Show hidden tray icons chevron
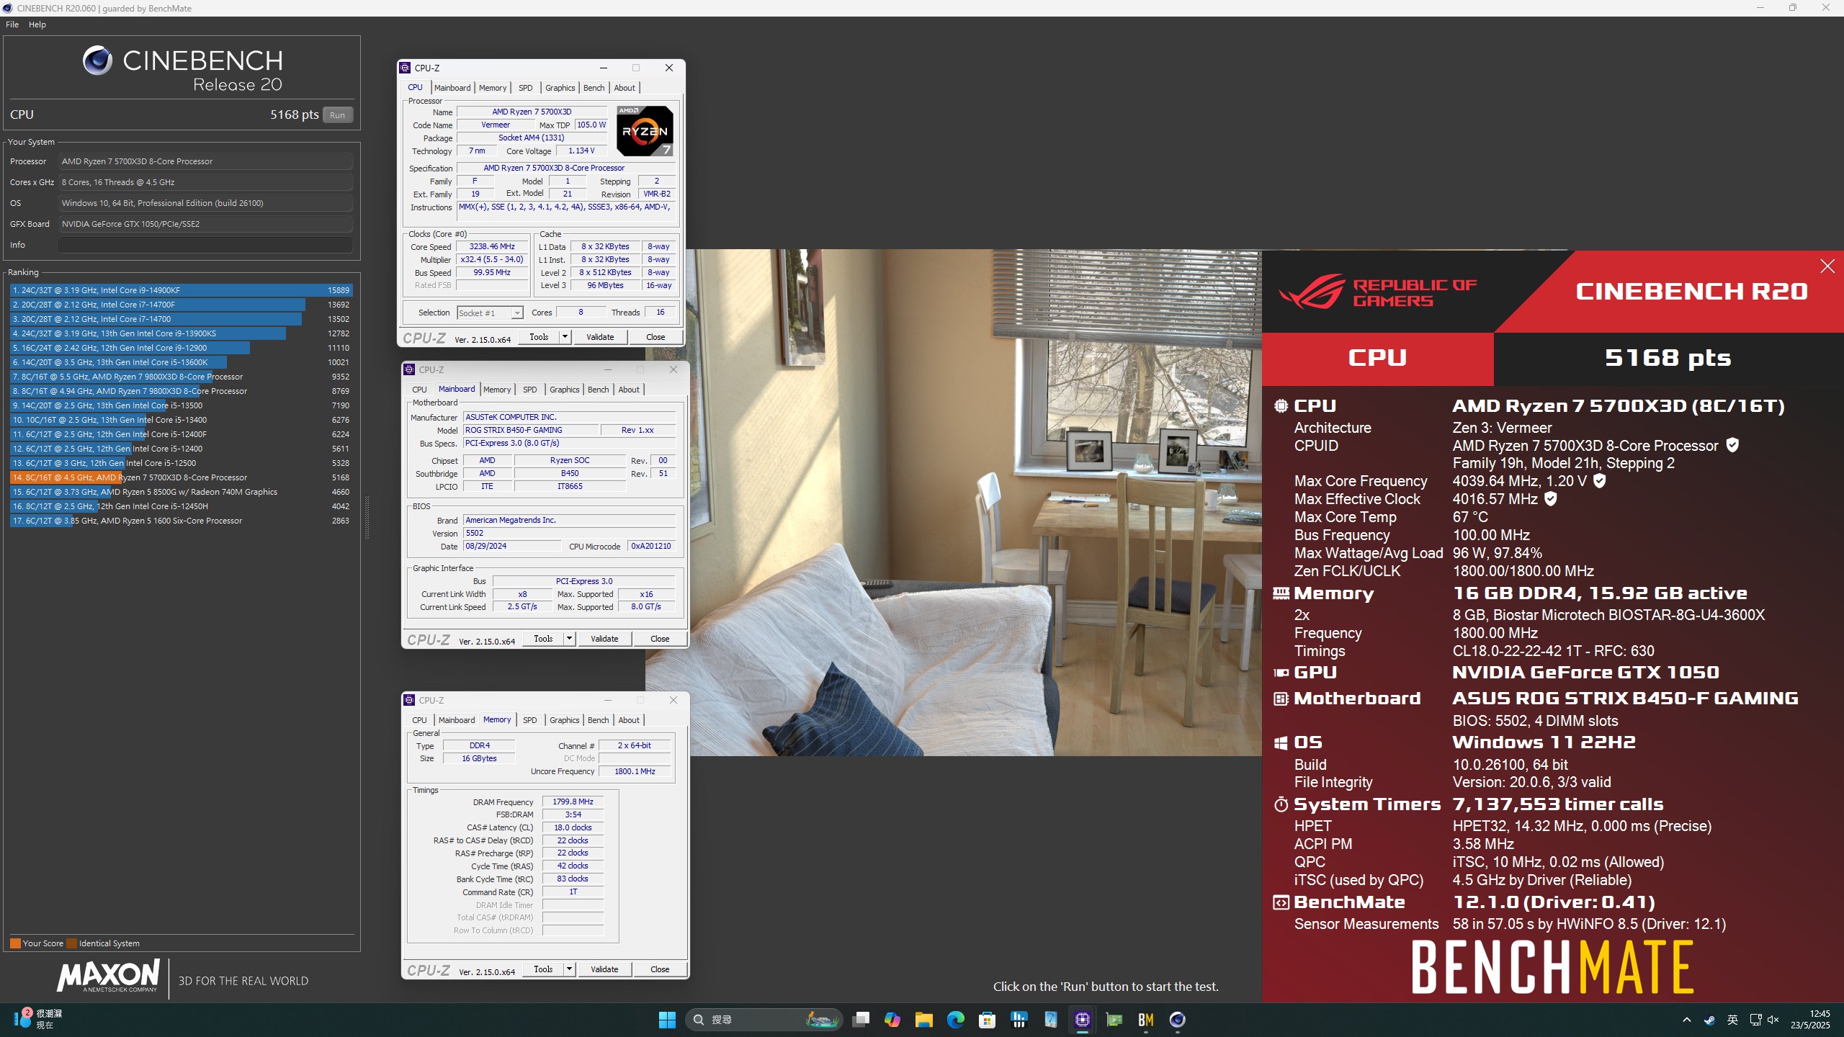This screenshot has width=1844, height=1037. [x=1686, y=1020]
